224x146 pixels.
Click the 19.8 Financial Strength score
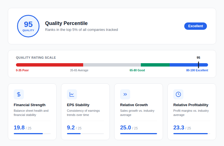coord(19,127)
